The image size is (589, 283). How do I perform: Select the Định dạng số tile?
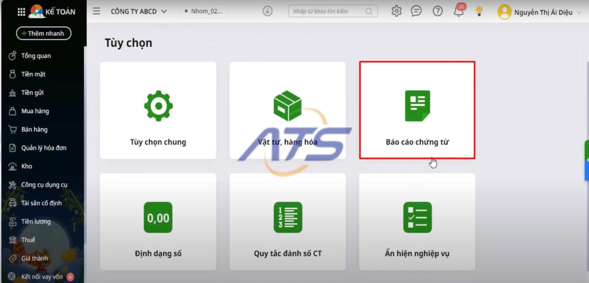coord(158,222)
